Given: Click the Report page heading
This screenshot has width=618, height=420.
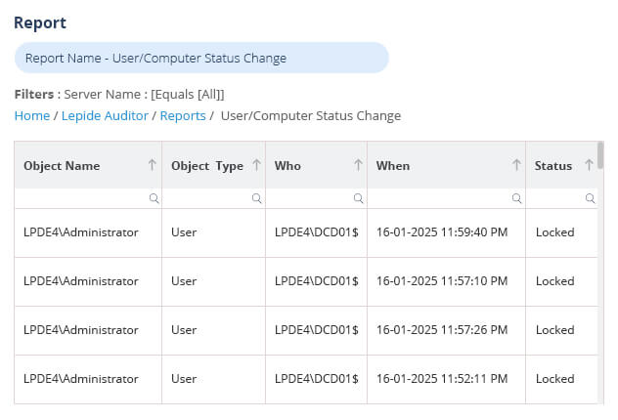Looking at the screenshot, I should pyautogui.click(x=40, y=22).
